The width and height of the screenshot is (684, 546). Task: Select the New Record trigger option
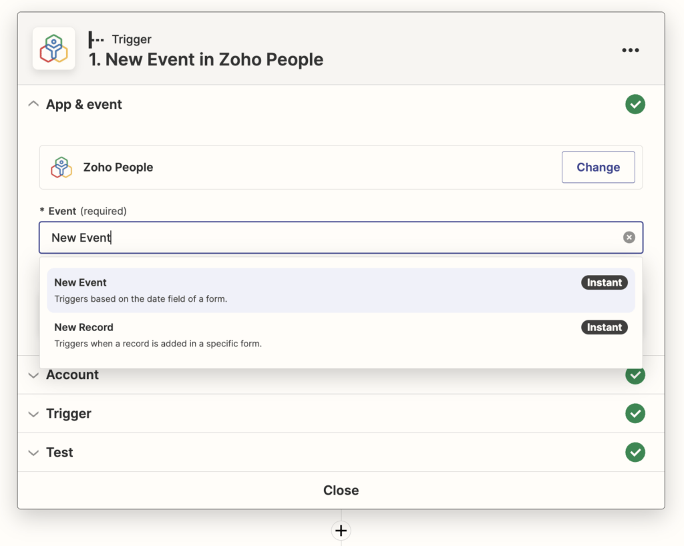[341, 335]
